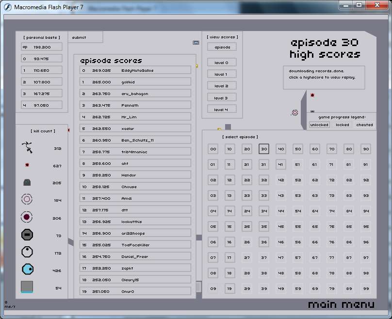
Task: Click the black octagon drone icon
Action: coord(27,235)
